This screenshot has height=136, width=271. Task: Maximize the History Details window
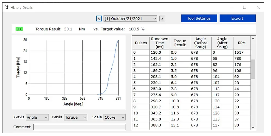pyautogui.click(x=245, y=7)
